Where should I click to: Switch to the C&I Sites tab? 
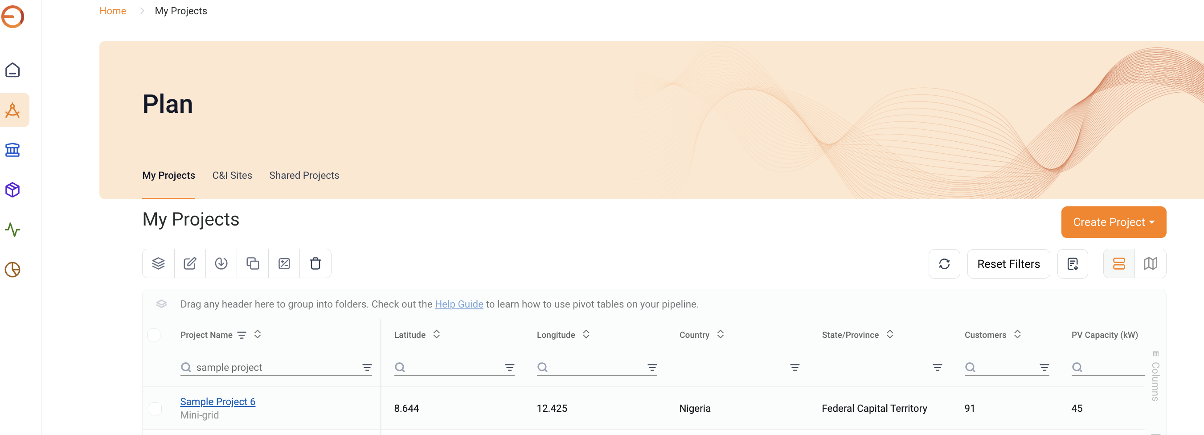pyautogui.click(x=232, y=176)
